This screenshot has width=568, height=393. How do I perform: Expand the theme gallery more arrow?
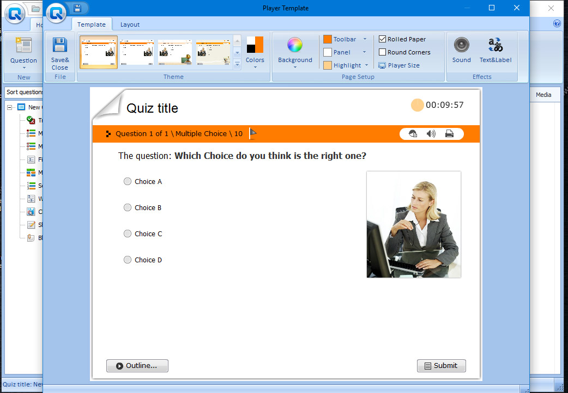[237, 65]
